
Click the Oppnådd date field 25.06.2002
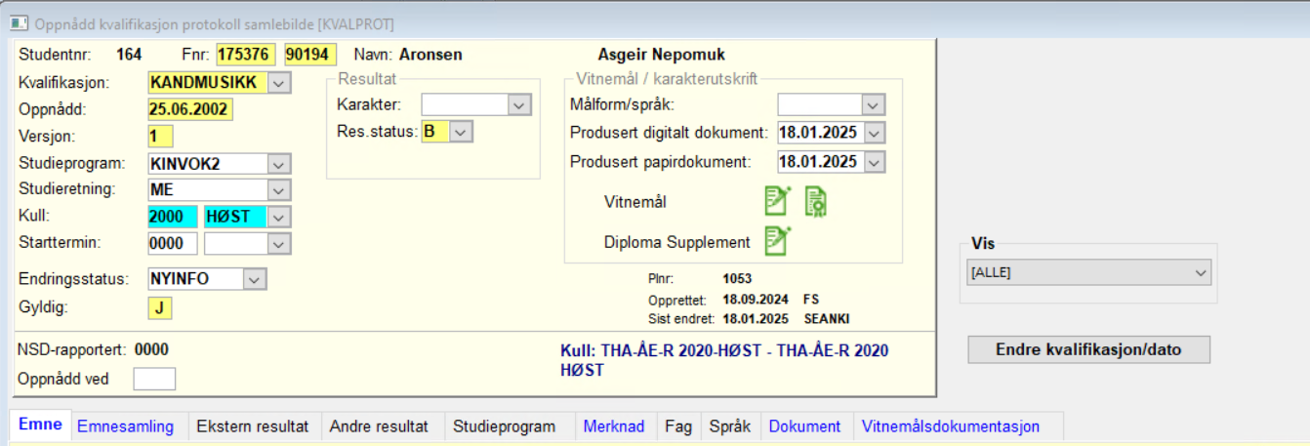click(190, 109)
